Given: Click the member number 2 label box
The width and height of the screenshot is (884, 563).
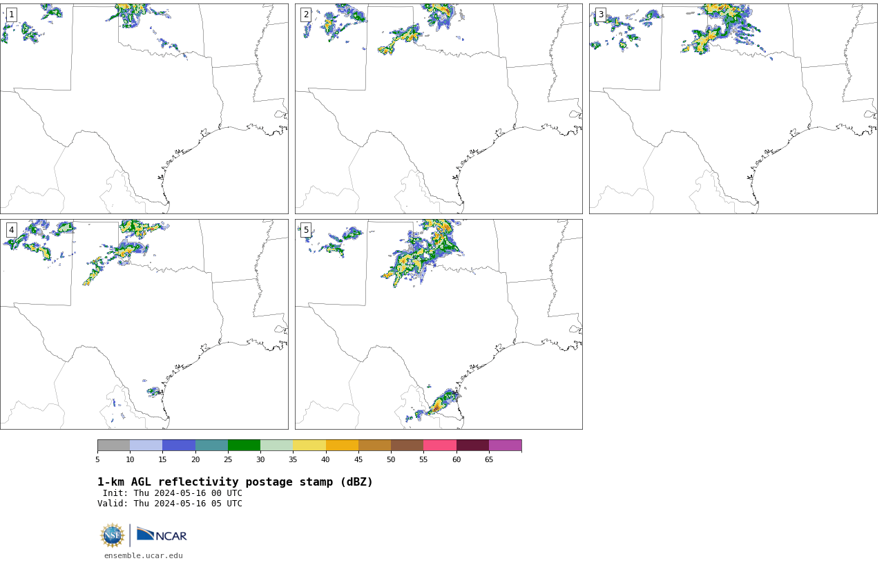Looking at the screenshot, I should (306, 15).
